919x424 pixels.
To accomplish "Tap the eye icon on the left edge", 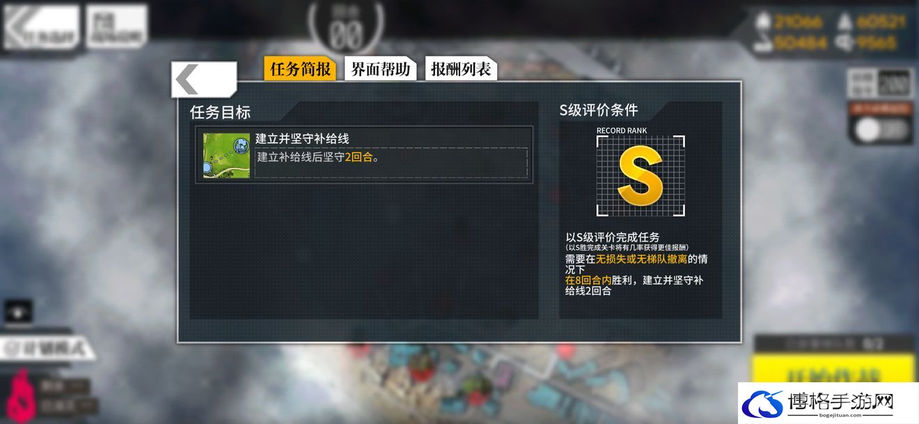I will [x=19, y=311].
